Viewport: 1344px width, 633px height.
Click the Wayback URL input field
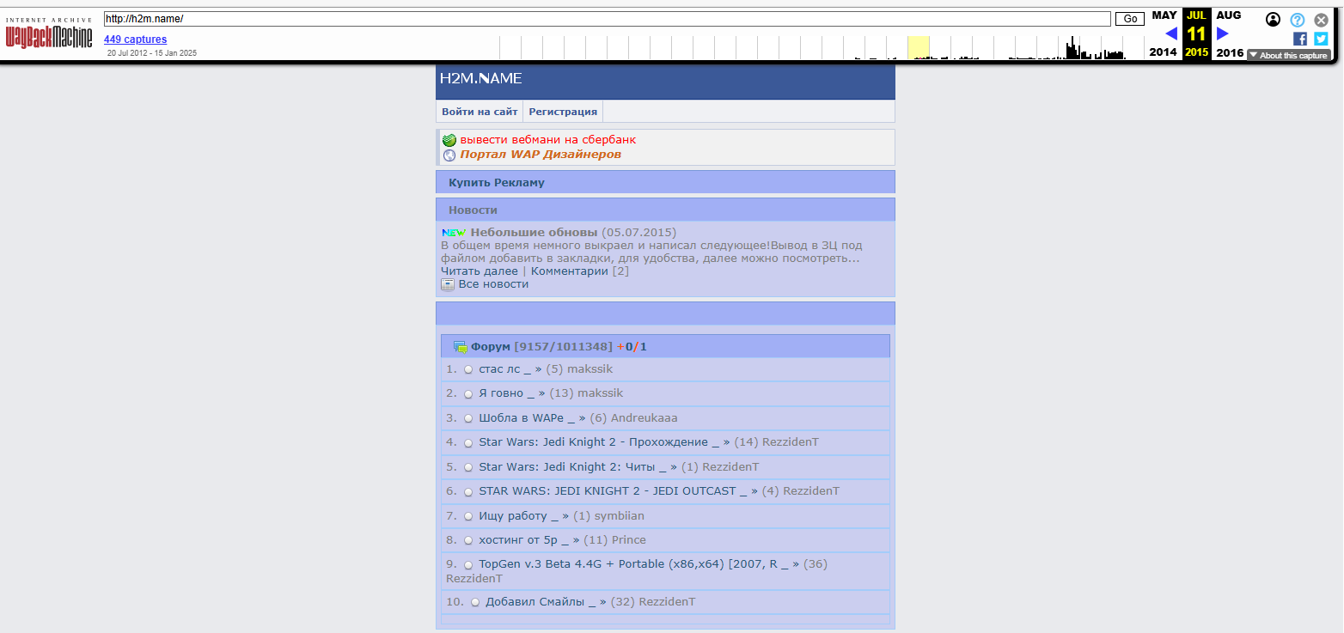607,19
